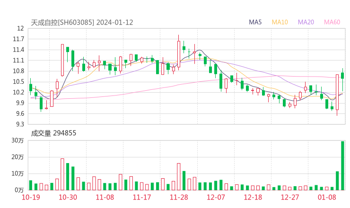Click the 9.6 price axis label
Image resolution: width=350 pixels, height=208 pixels.
pyautogui.click(x=20, y=113)
